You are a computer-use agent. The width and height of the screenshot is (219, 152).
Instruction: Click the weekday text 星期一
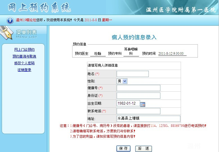point(107,20)
